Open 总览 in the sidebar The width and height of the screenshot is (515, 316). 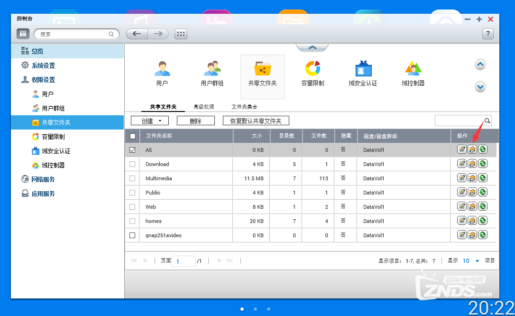click(x=67, y=51)
